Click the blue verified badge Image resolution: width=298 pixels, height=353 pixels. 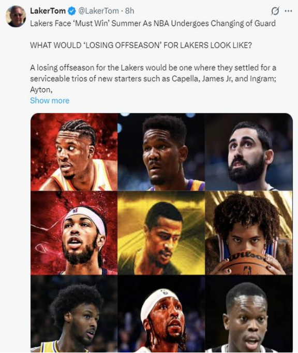pos(72,11)
